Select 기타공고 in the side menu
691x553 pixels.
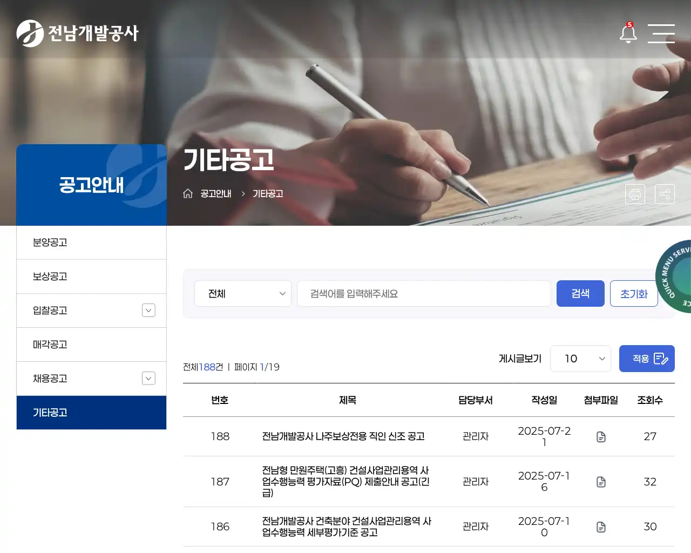(91, 413)
